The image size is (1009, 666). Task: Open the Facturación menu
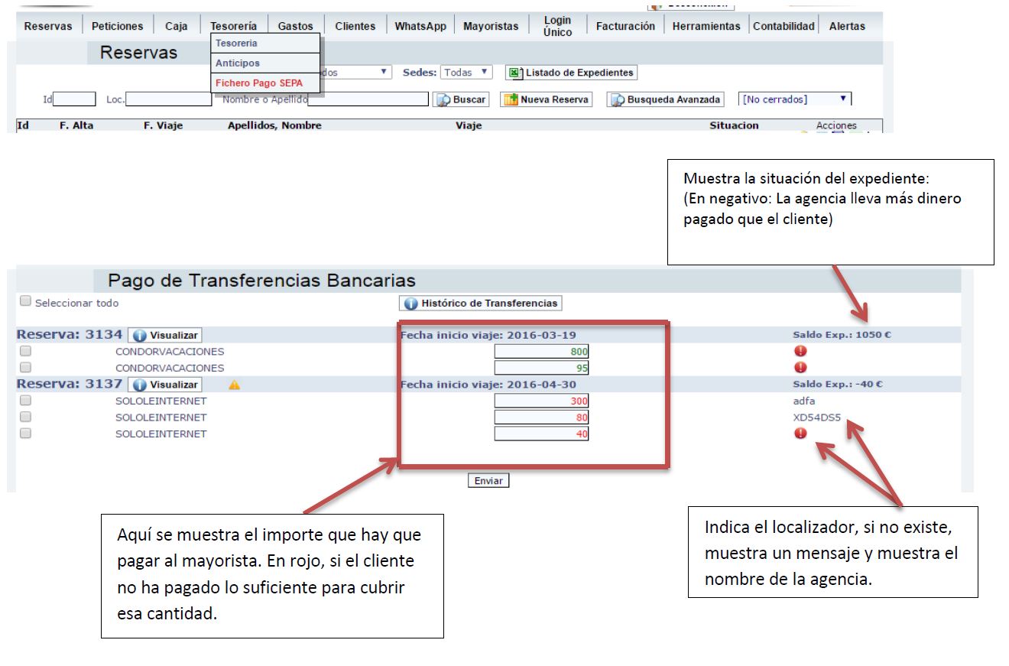(625, 26)
